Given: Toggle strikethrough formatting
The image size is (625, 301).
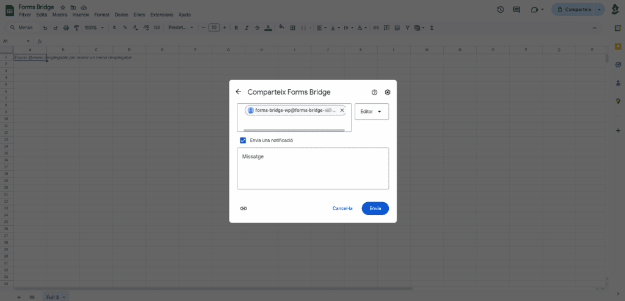Looking at the screenshot, I should pyautogui.click(x=257, y=28).
